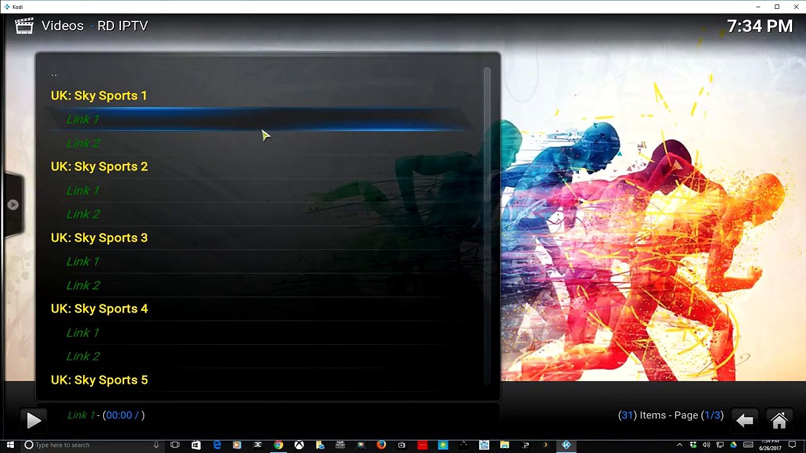The height and width of the screenshot is (453, 806).
Task: Open network settings tray icon
Action: point(720,445)
